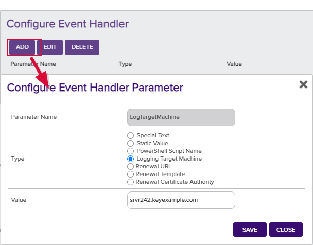The image size is (313, 245).
Task: Select PowerShell Script Name radio button
Action: point(131,151)
